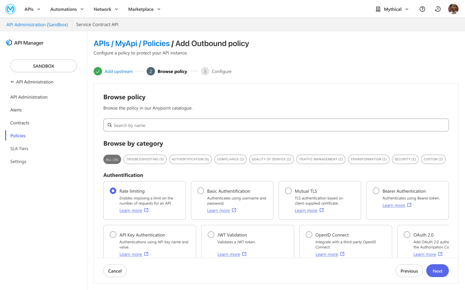This screenshot has height=290, width=465.
Task: Open Rate limiting external link icon
Action: click(146, 210)
